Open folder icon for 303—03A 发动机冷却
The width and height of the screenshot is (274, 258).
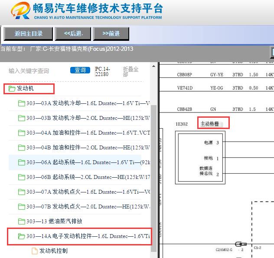pyautogui.click(x=22, y=103)
